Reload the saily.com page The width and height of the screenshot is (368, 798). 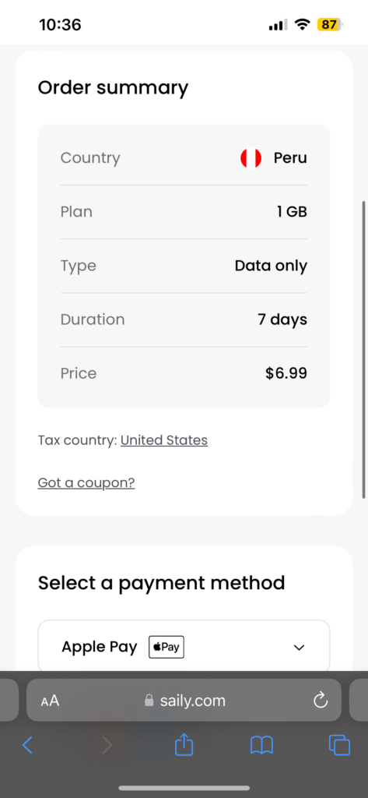tap(321, 701)
